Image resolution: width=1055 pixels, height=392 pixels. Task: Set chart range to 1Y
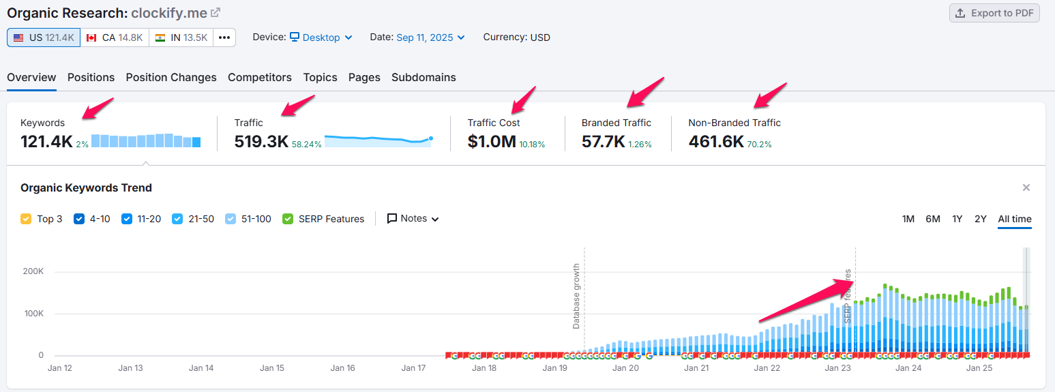click(x=957, y=219)
